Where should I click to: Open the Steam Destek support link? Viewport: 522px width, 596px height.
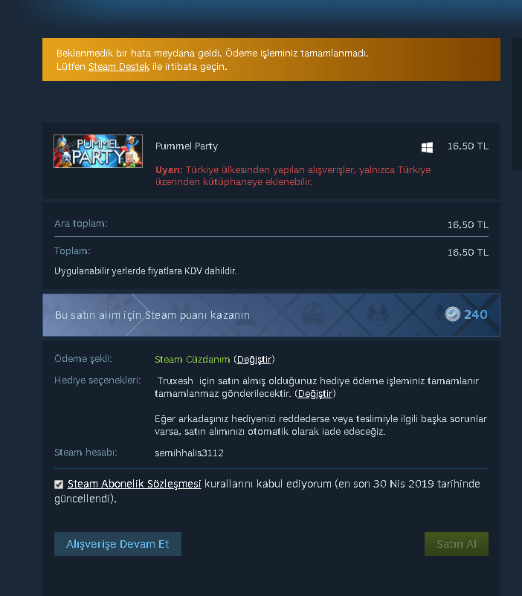coord(119,67)
